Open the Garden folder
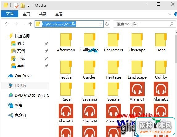 [x=89, y=70]
